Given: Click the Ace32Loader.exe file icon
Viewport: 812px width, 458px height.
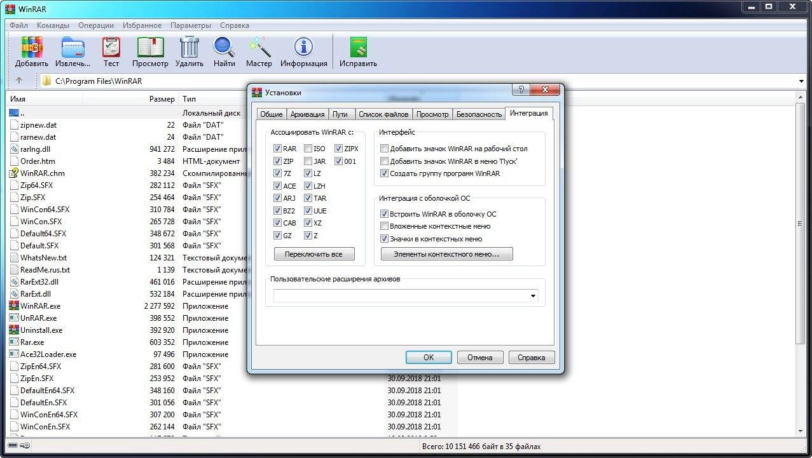Looking at the screenshot, I should pos(15,354).
